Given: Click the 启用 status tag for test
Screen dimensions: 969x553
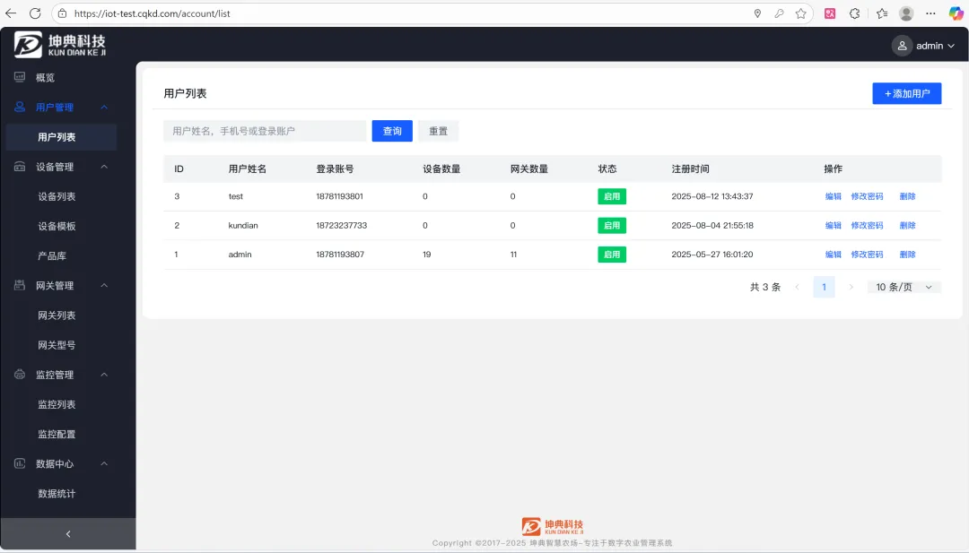Looking at the screenshot, I should 612,196.
